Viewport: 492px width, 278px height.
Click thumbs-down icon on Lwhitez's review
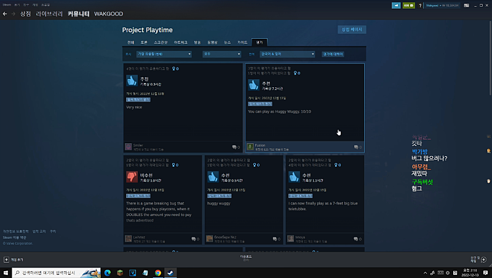coord(132,177)
